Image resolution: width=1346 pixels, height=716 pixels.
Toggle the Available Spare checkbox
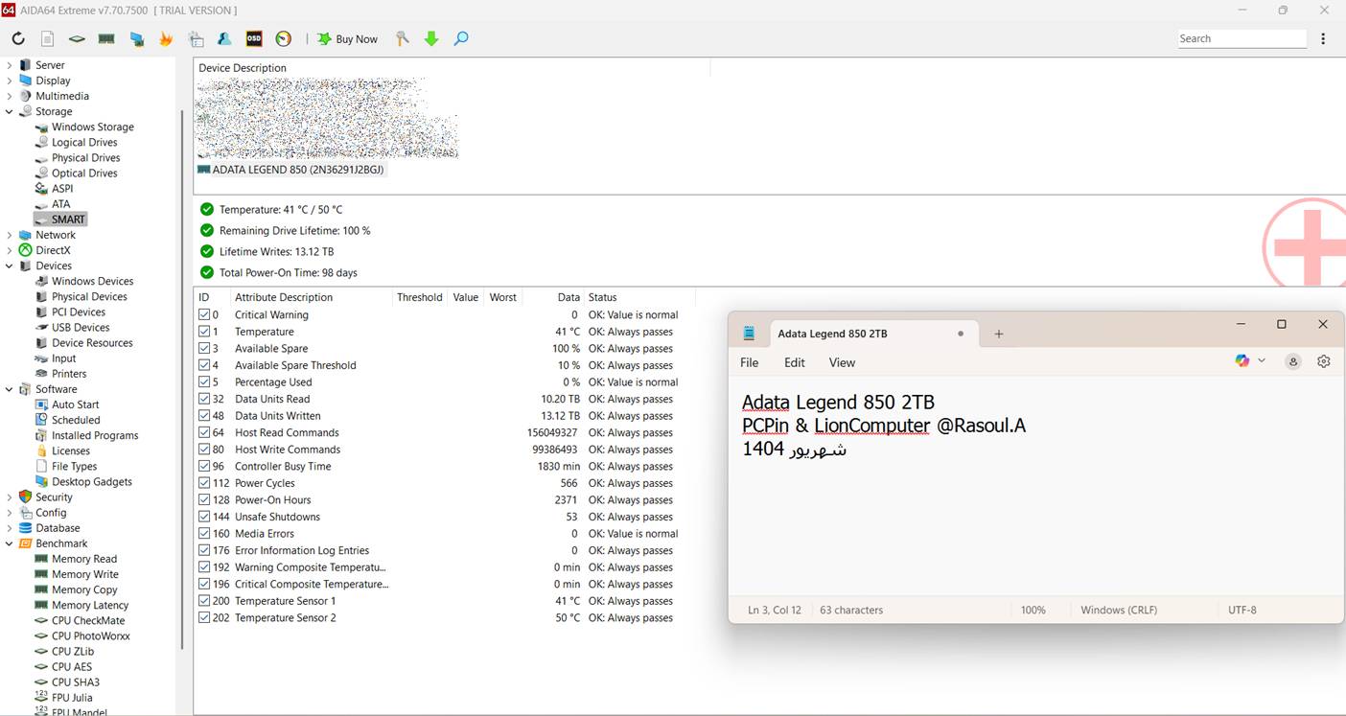click(x=204, y=349)
